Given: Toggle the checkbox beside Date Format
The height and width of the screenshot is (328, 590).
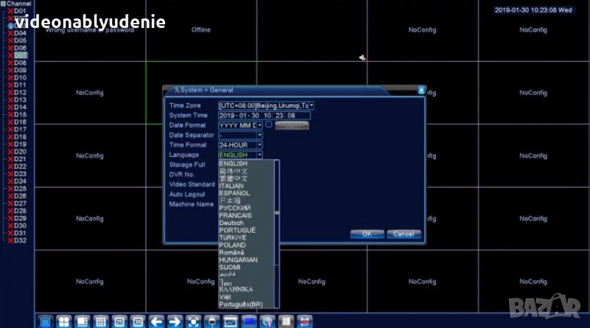Looking at the screenshot, I should click(269, 125).
